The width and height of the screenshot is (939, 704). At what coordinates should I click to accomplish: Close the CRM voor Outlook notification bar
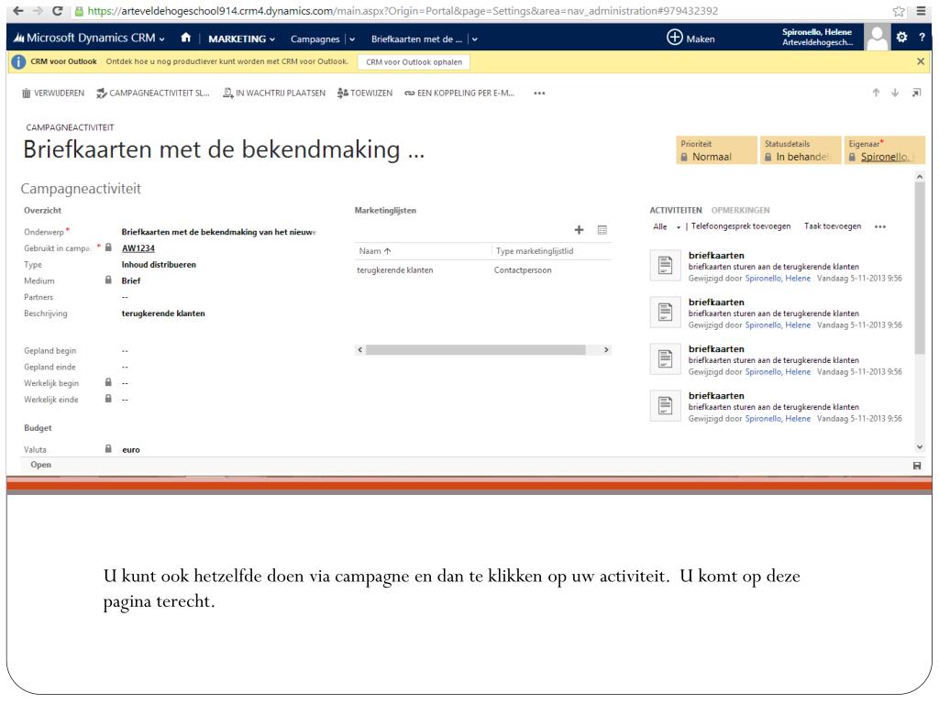point(921,61)
